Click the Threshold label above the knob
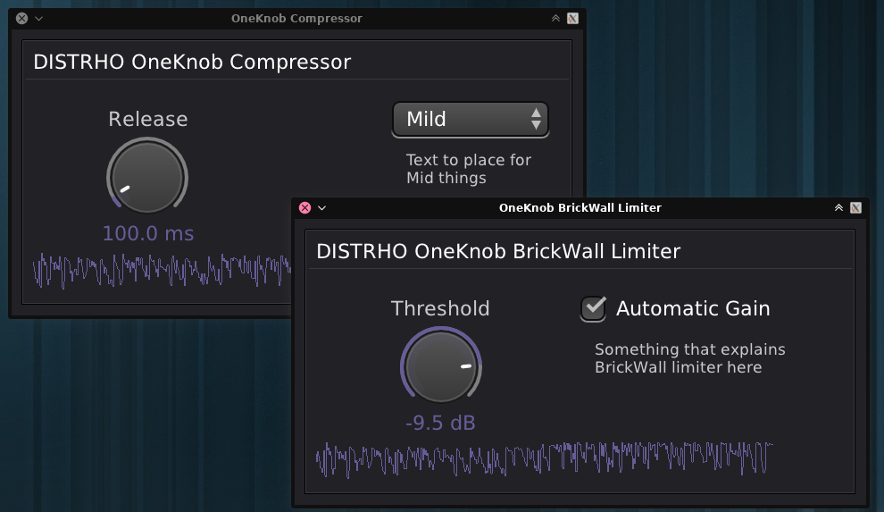 click(x=440, y=308)
